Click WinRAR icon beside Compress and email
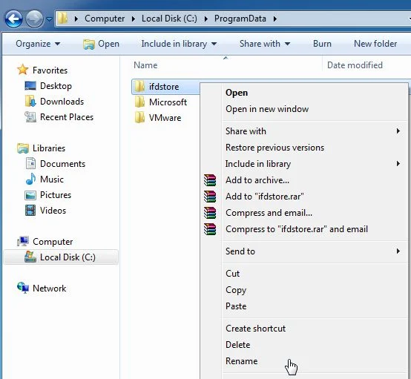This screenshot has width=411, height=379. [210, 213]
